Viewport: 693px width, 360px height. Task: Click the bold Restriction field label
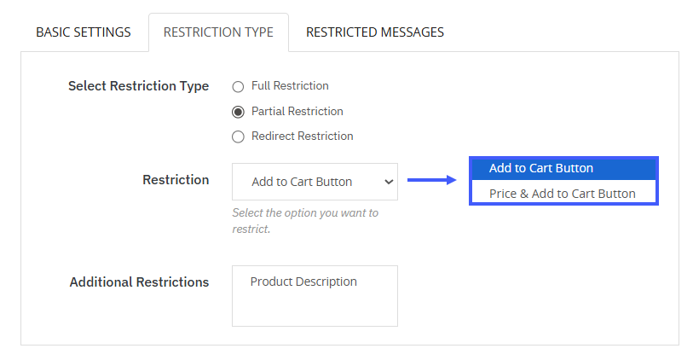tap(176, 180)
